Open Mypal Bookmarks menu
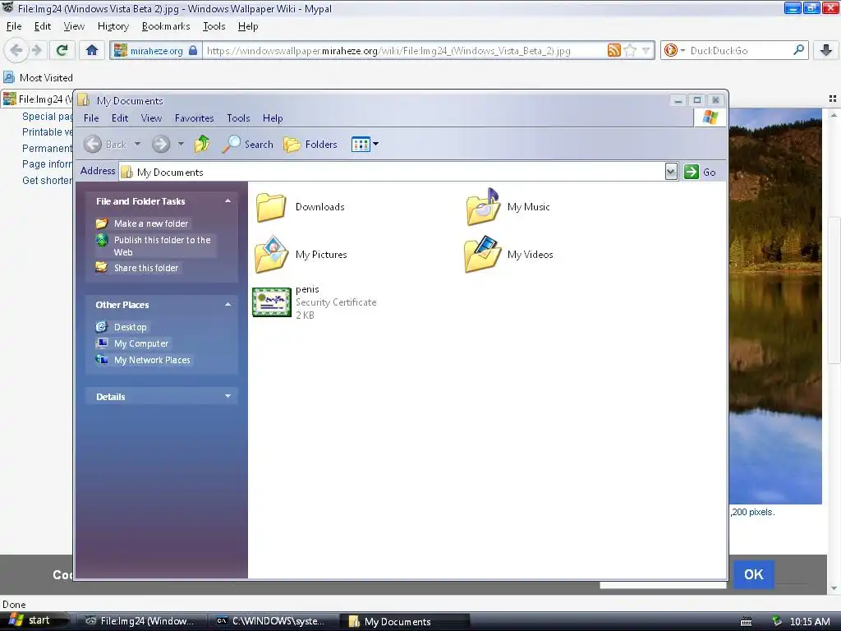841x631 pixels. tap(166, 26)
